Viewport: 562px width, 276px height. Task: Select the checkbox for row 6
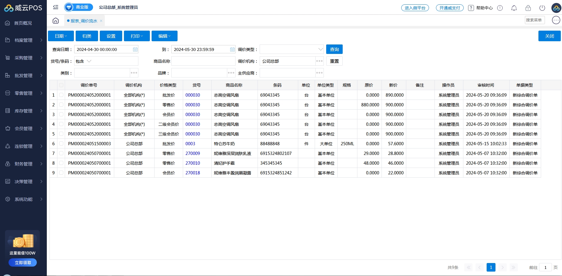[61, 143]
